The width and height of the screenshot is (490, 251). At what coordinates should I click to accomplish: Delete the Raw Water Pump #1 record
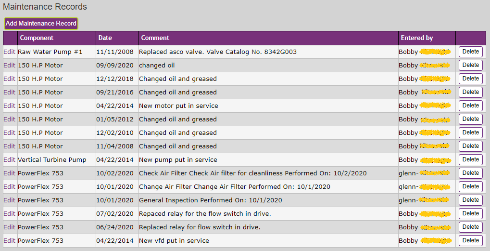tap(471, 52)
